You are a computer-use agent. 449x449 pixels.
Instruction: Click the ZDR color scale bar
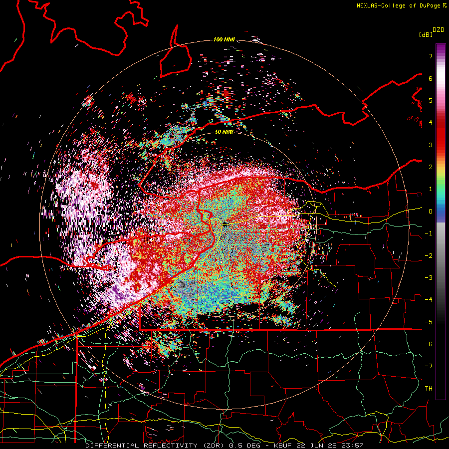441,222
